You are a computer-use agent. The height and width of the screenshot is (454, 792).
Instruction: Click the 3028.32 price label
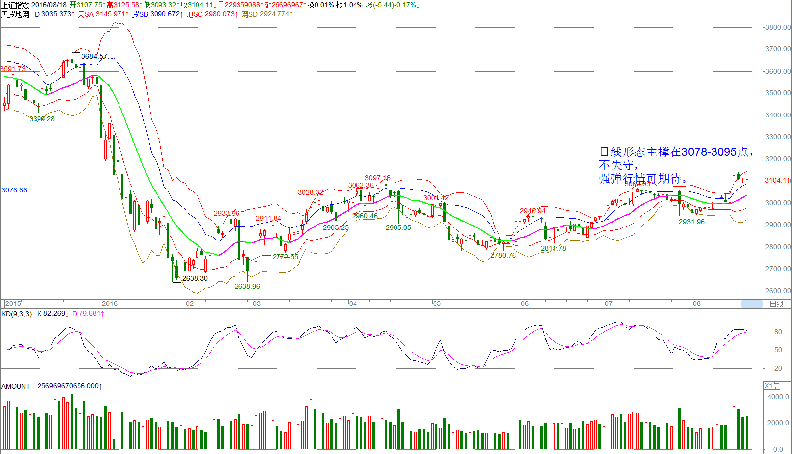[x=311, y=192]
